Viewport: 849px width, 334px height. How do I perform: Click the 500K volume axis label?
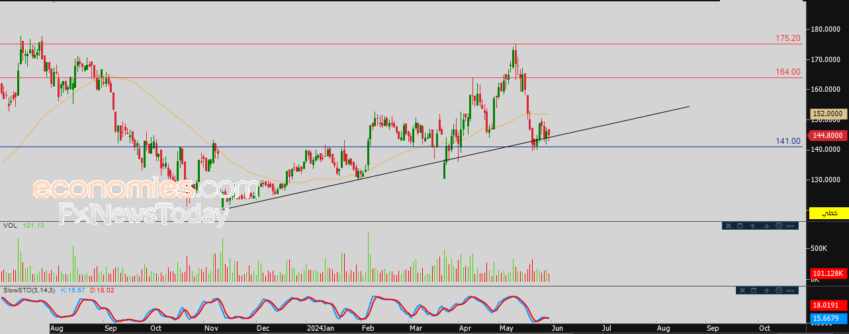820,249
